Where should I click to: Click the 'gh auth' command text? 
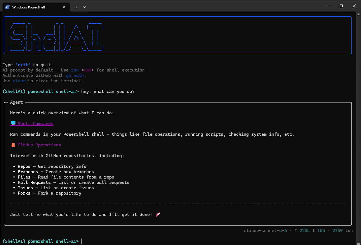pos(75,75)
